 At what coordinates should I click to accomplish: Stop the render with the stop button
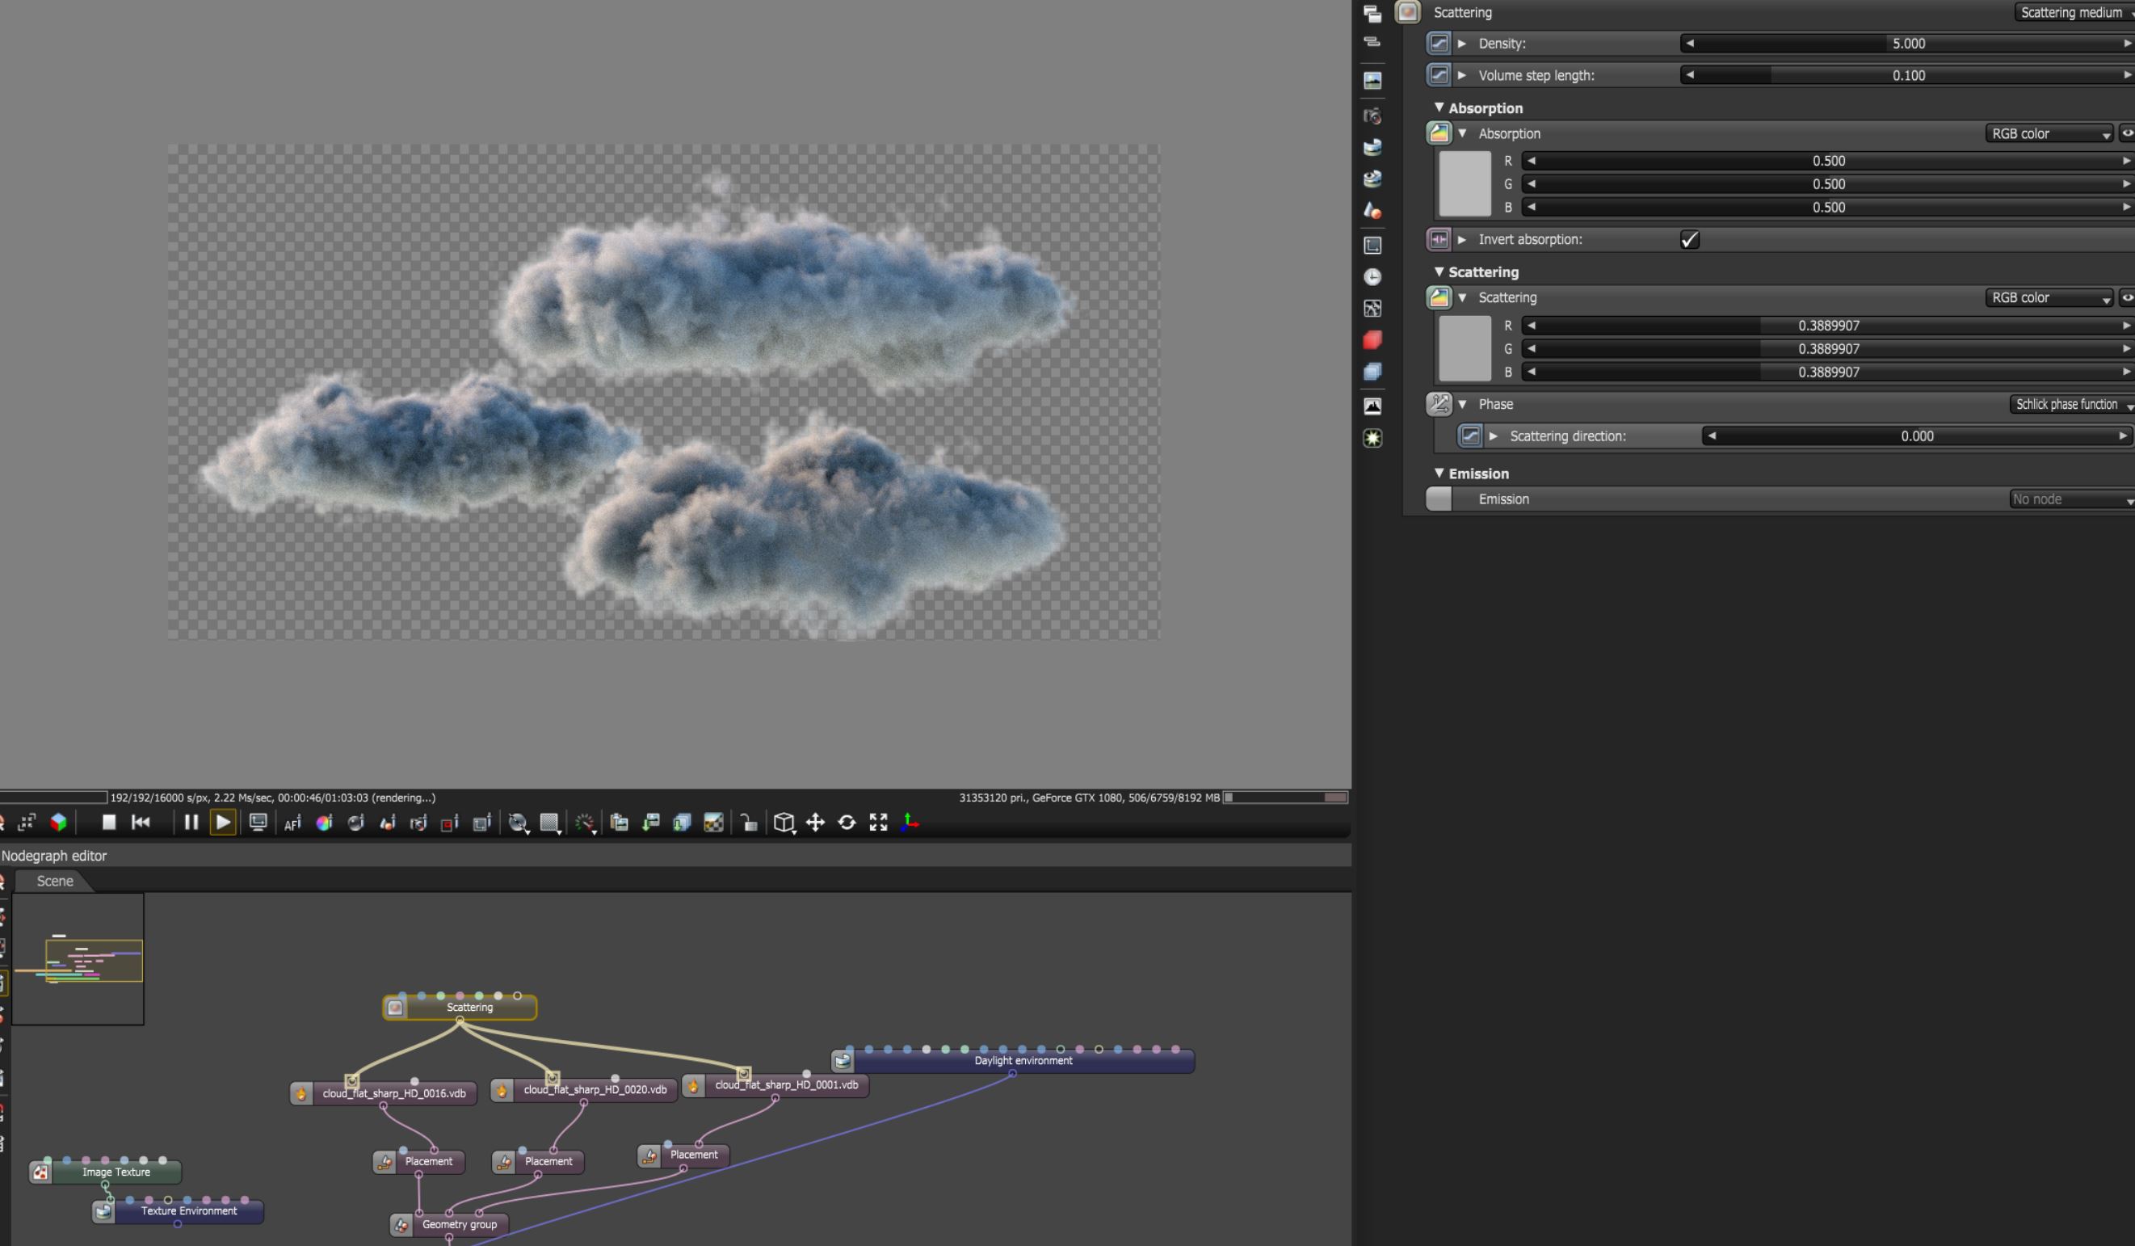coord(108,823)
